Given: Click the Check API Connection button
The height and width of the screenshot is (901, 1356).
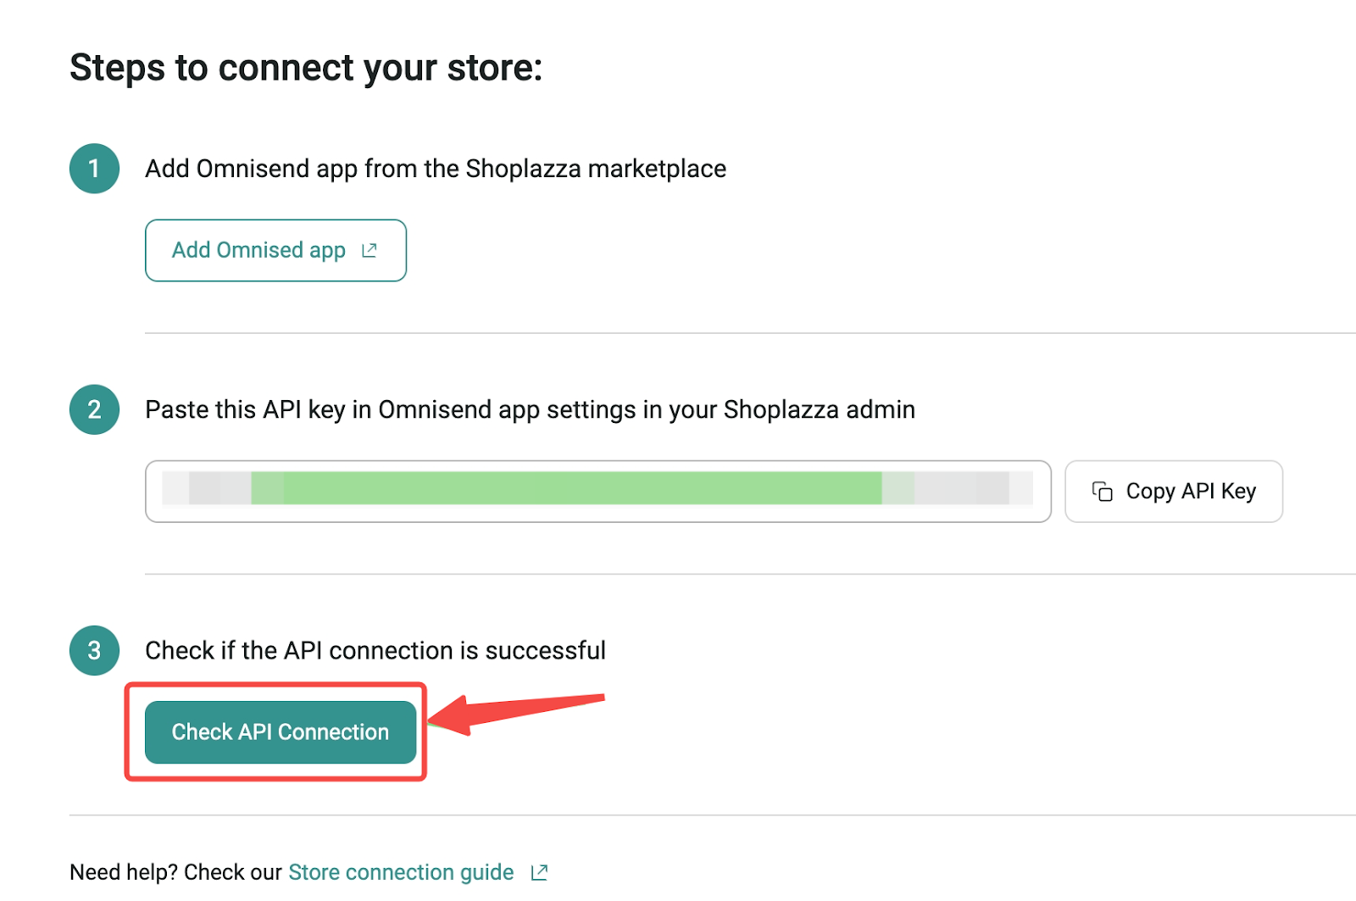Looking at the screenshot, I should (281, 732).
